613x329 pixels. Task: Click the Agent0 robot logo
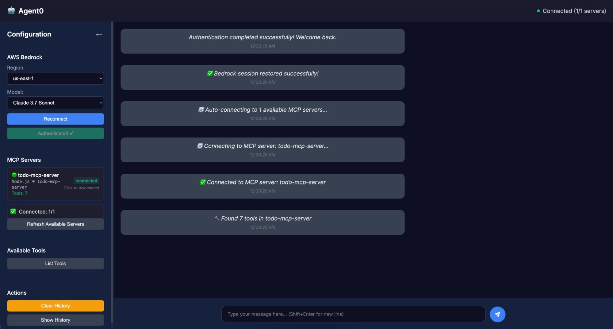click(x=11, y=10)
